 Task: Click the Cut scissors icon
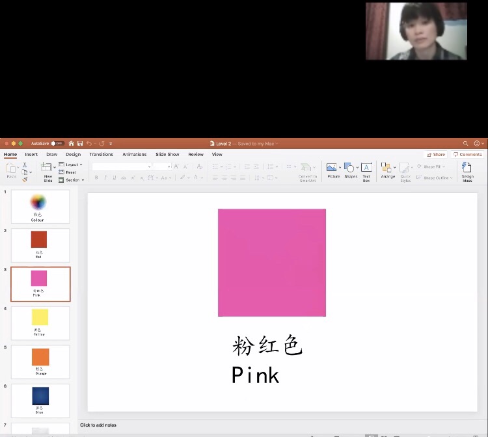[25, 165]
